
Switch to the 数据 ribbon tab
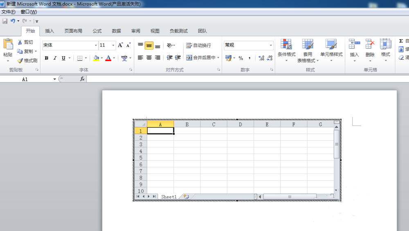point(116,31)
